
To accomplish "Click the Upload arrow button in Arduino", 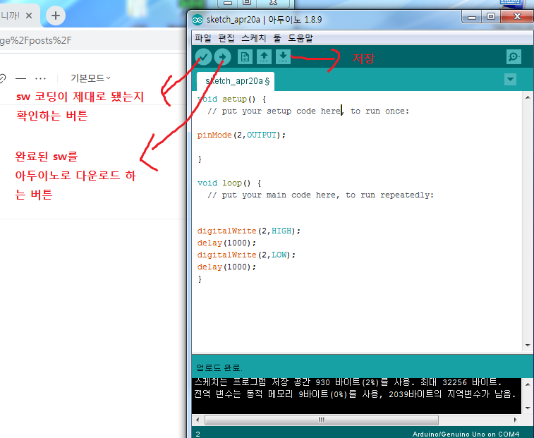I will click(x=223, y=57).
